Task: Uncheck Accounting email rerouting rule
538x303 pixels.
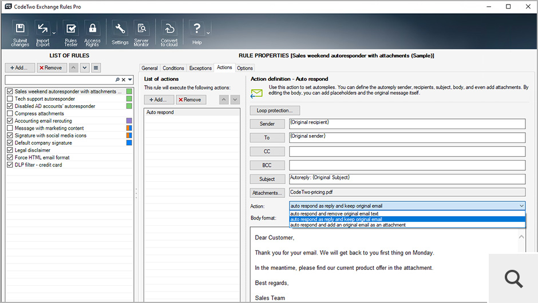Action: [10, 121]
